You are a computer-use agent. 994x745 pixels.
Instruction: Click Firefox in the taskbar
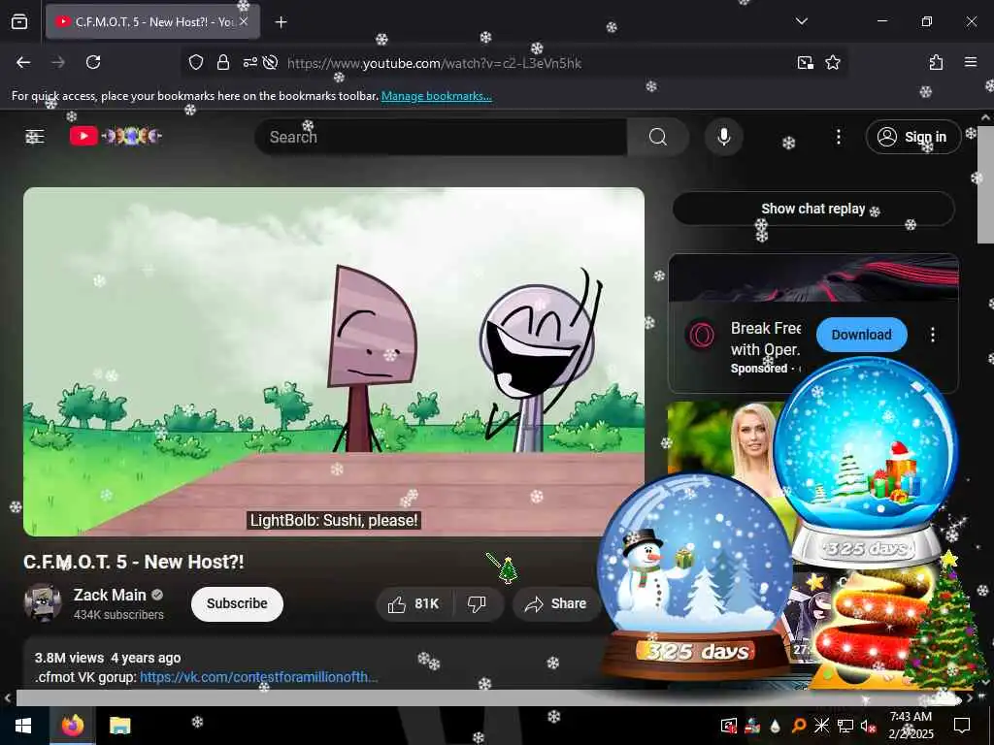72,726
